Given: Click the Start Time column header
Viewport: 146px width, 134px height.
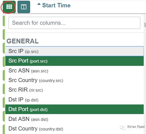Looking at the screenshot, I should (x=56, y=5).
